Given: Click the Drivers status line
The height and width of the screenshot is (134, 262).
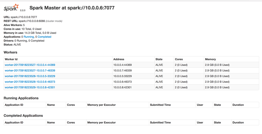Looking at the screenshot, I should (24, 41).
